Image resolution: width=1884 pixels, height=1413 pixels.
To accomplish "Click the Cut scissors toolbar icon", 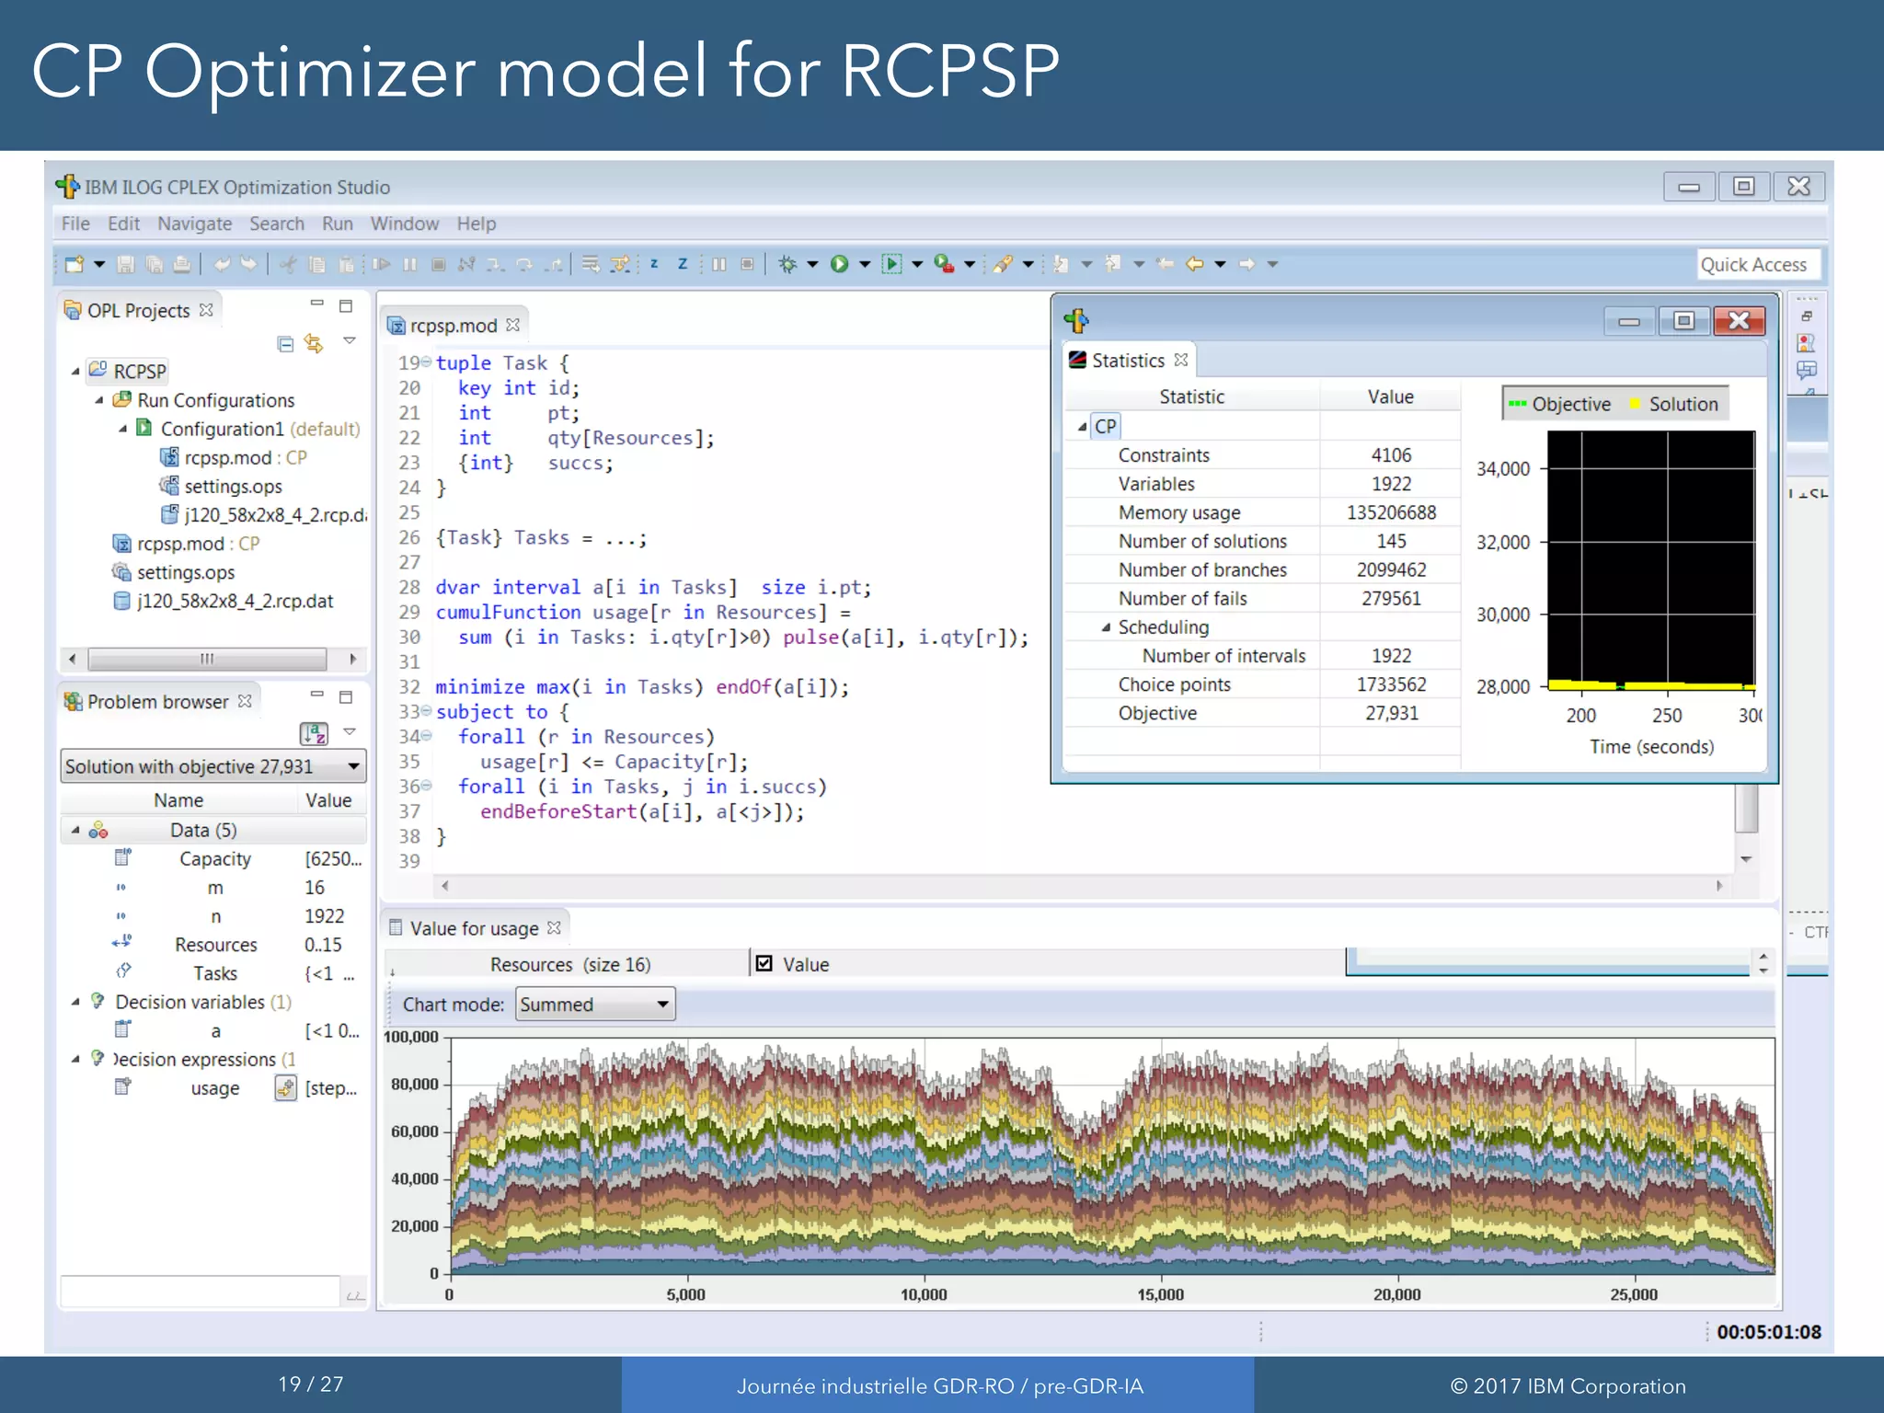I will point(288,265).
